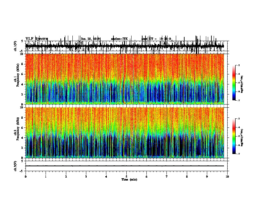The width and height of the screenshot is (256, 198).
Task: Click the "VLF Spectra" title text
Action: tap(37, 39)
